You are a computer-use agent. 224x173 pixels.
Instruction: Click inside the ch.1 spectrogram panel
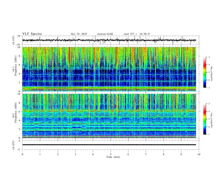click(x=109, y=69)
